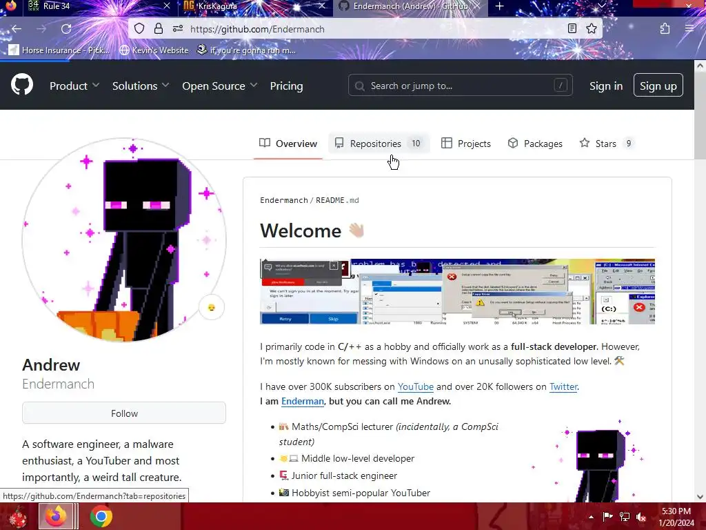Click the GitHub Octocat logo
Viewport: 706px width, 530px height.
[22, 84]
